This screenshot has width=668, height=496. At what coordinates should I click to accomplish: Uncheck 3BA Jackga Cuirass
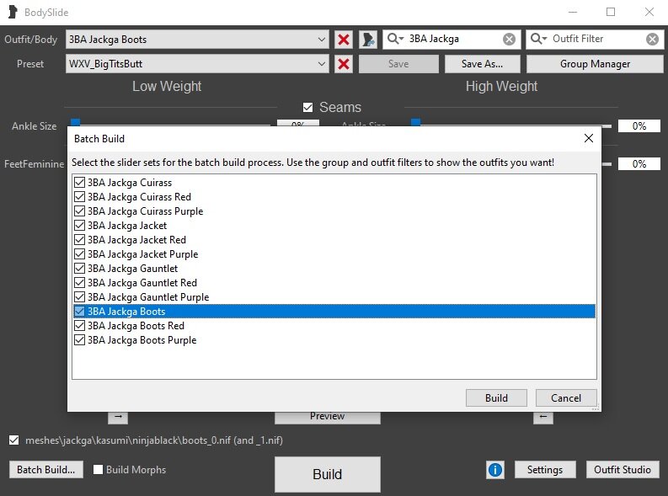coord(80,183)
